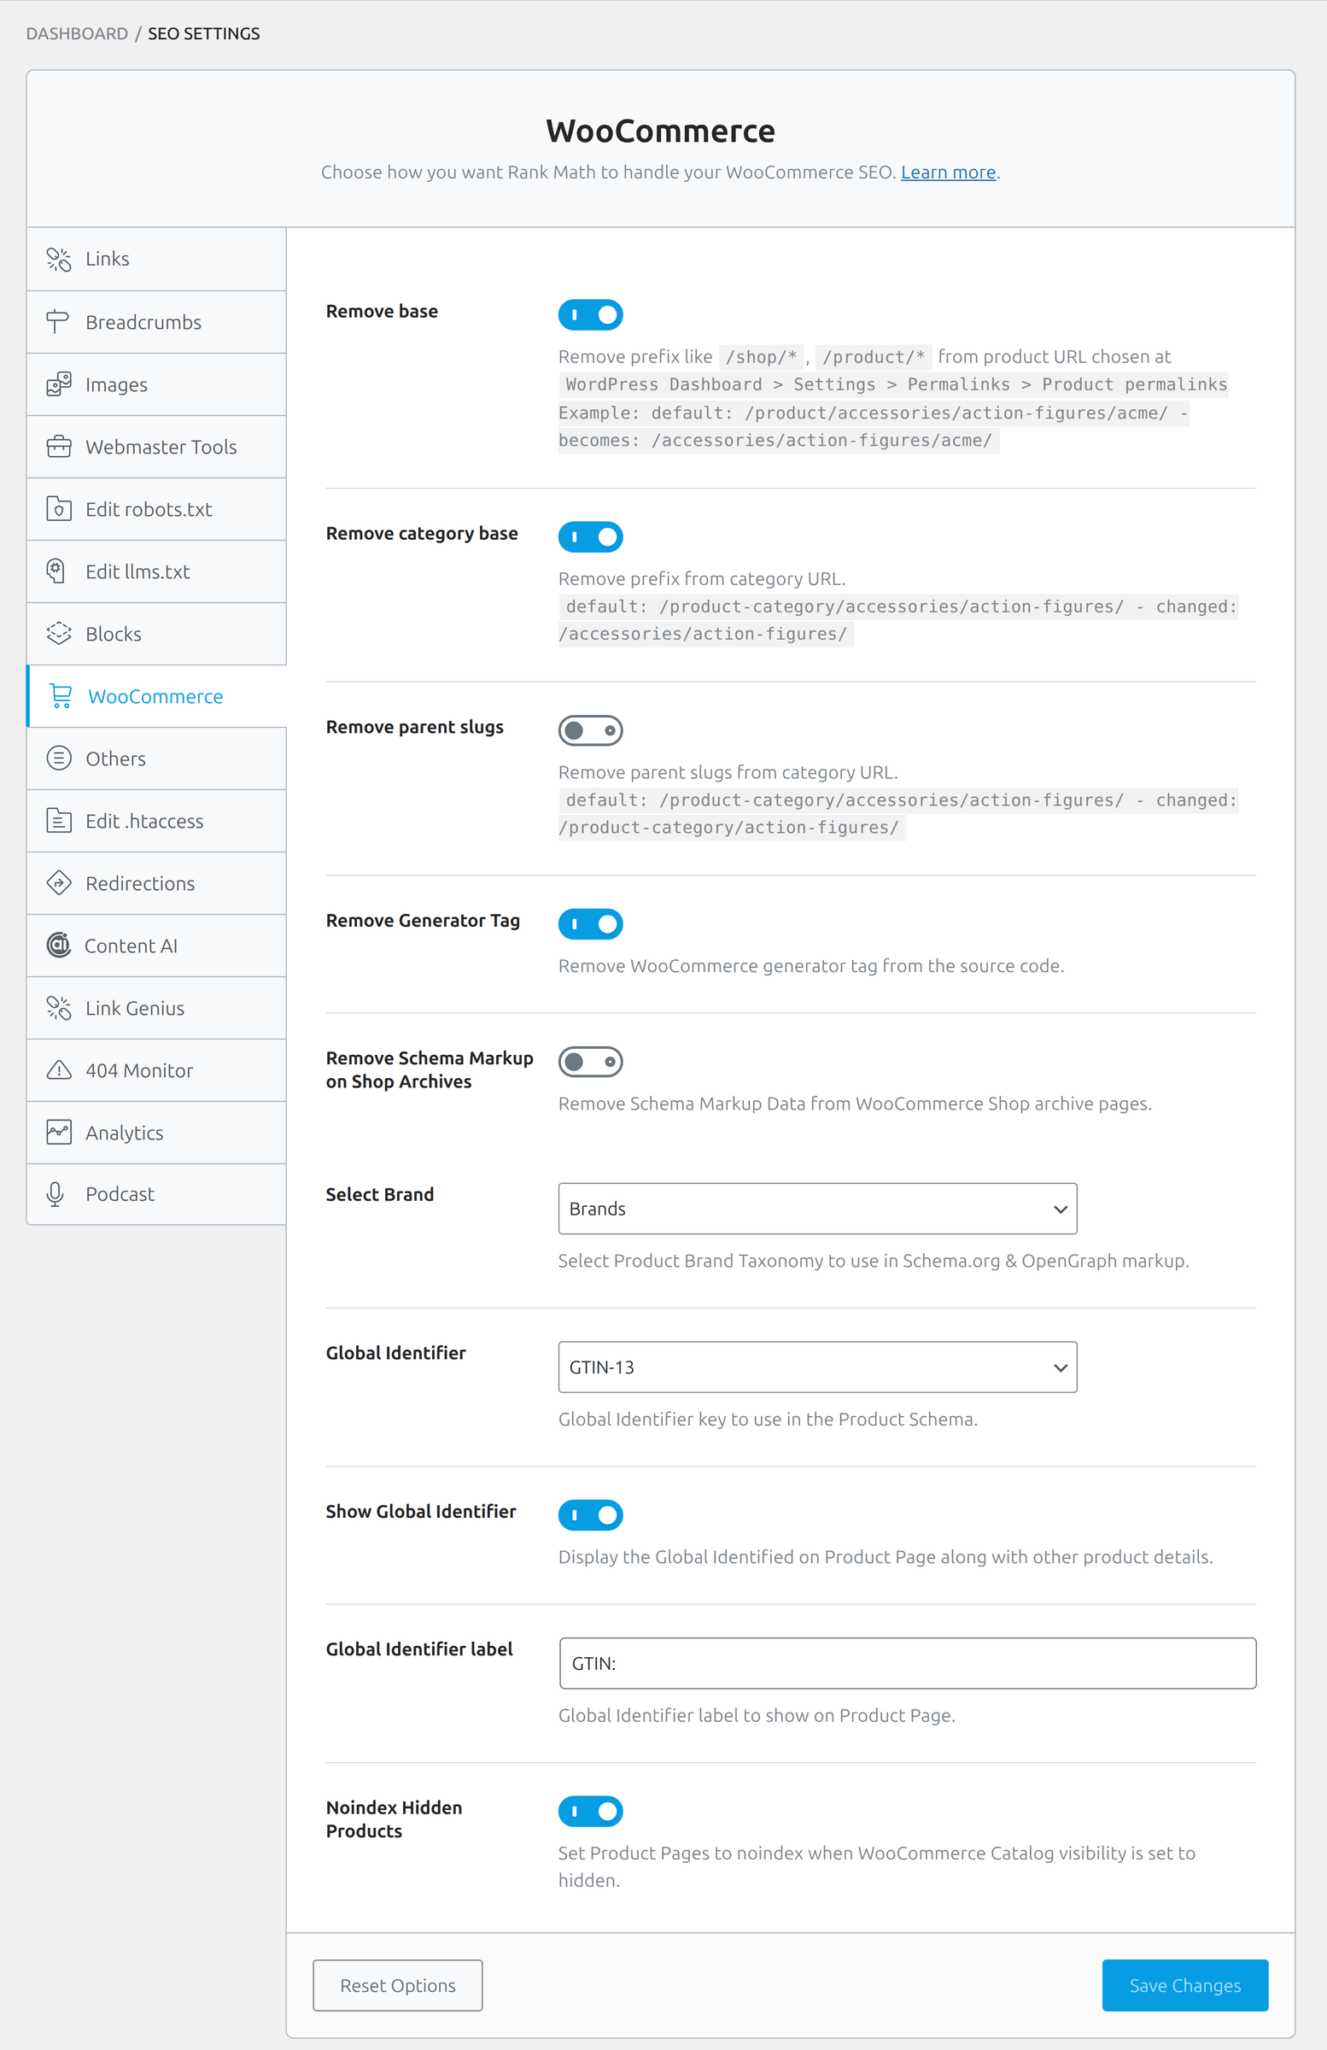Switch to the Others tab
The width and height of the screenshot is (1327, 2050).
[x=157, y=758]
